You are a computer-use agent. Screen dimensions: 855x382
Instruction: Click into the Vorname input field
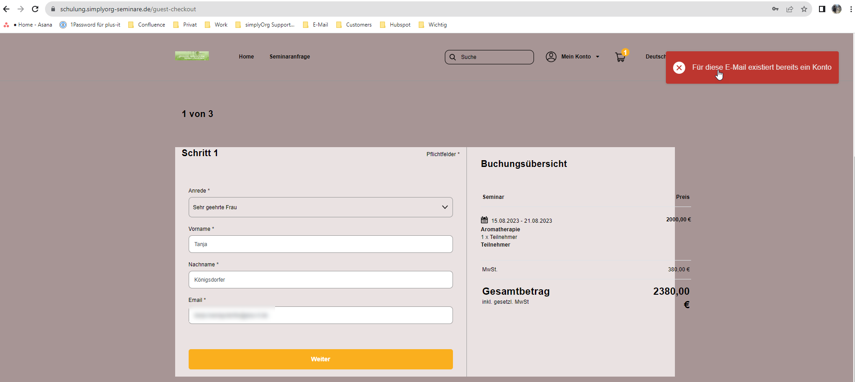coord(320,244)
